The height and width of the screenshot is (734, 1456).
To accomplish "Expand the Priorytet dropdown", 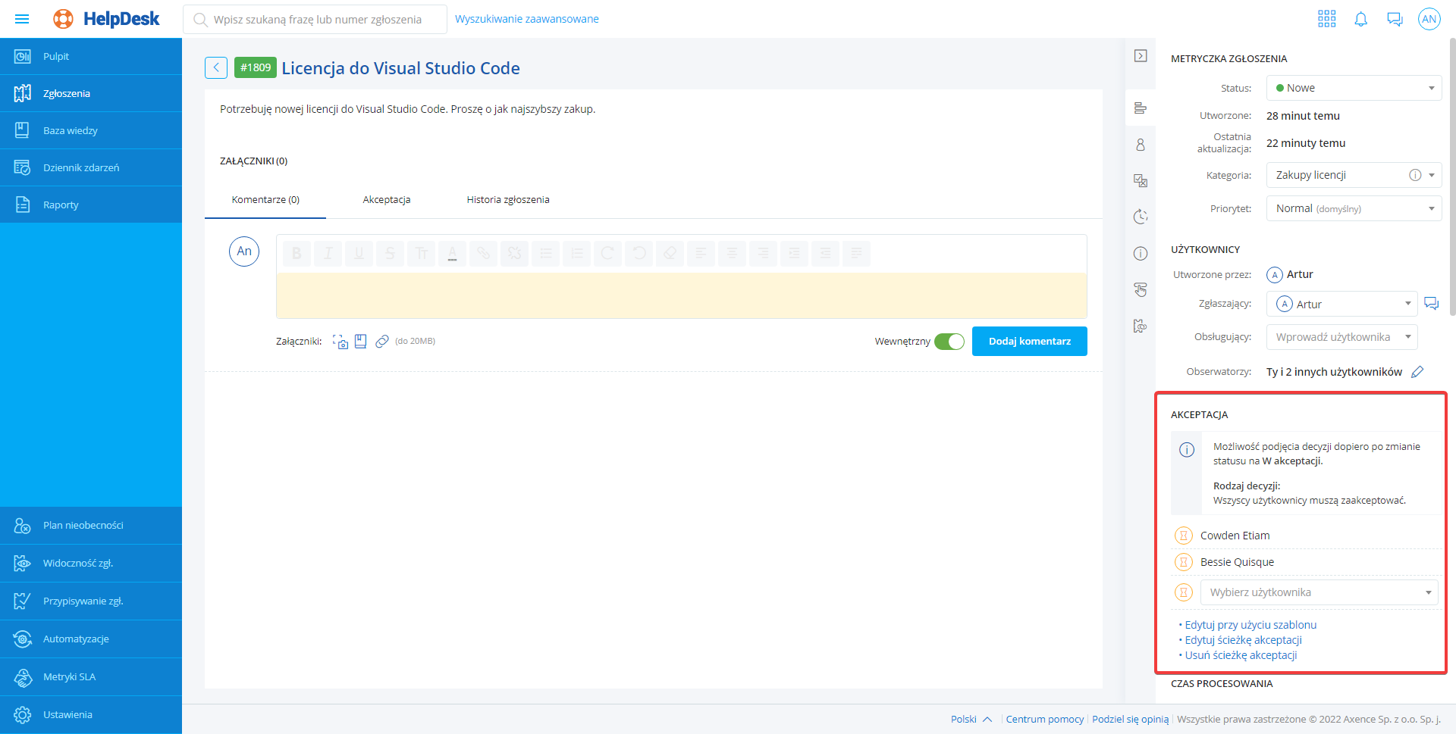I will 1354,208.
